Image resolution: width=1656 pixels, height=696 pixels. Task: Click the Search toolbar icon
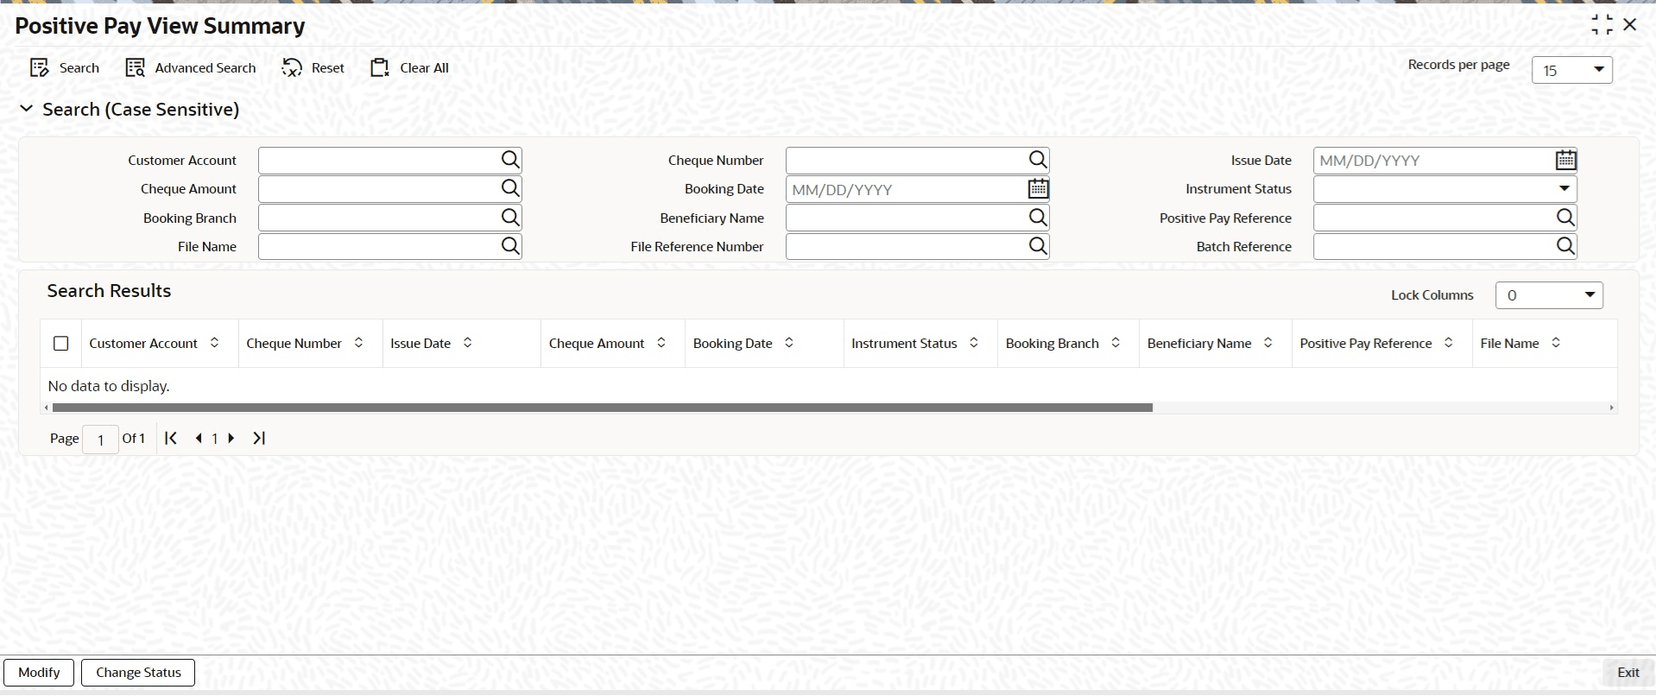click(40, 68)
